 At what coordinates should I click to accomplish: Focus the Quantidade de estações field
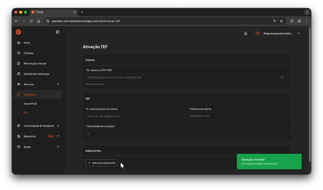(186, 133)
